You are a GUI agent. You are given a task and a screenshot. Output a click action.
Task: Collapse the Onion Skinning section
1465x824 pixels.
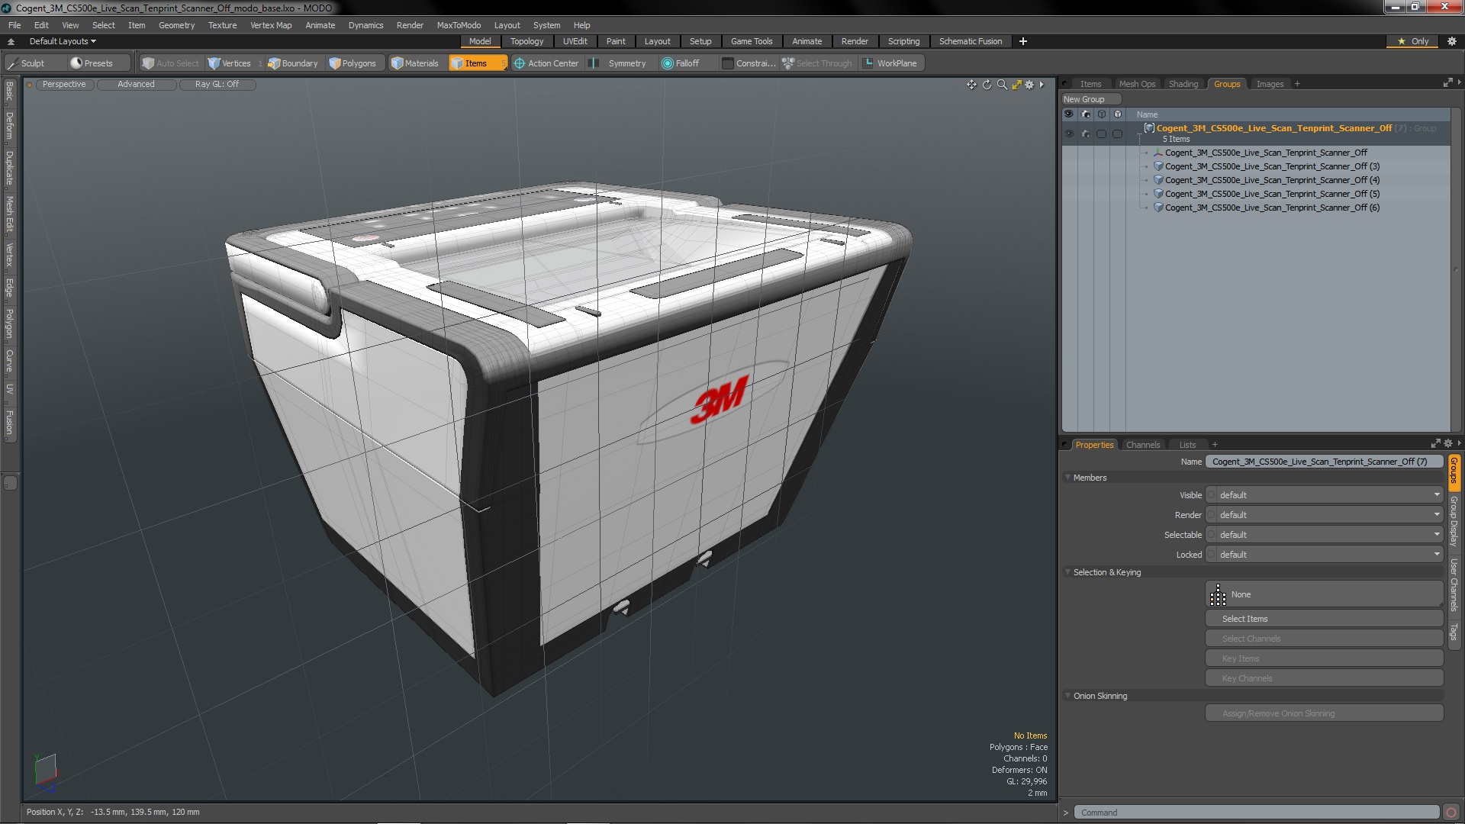coord(1068,696)
